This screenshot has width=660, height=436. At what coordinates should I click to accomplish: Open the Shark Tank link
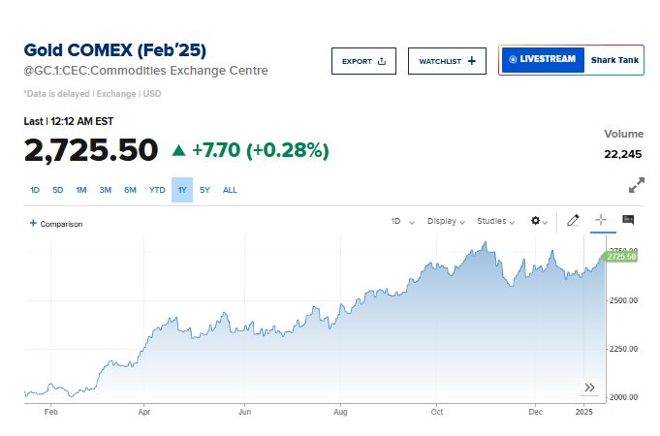click(614, 60)
